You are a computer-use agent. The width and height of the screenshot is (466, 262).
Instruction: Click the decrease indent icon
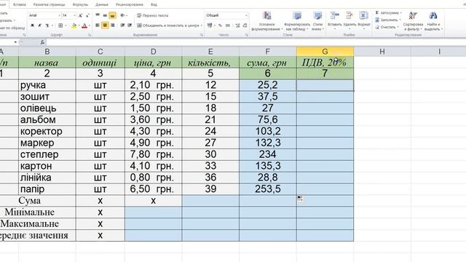point(122,25)
